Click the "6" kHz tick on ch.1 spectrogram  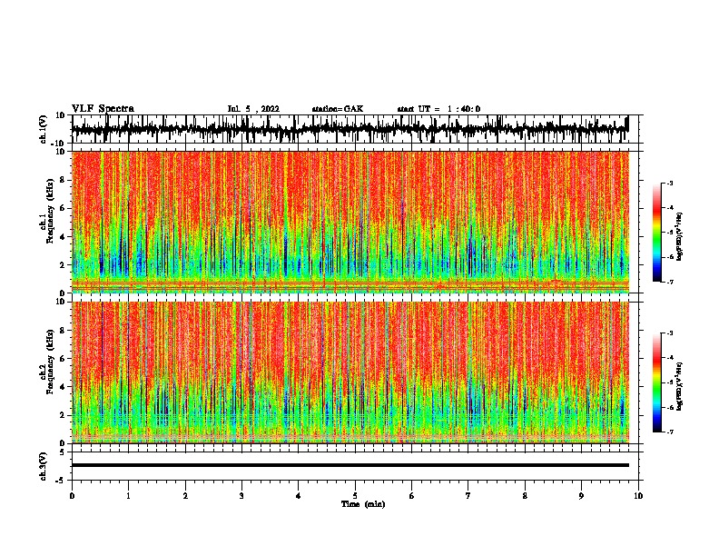tap(64, 208)
